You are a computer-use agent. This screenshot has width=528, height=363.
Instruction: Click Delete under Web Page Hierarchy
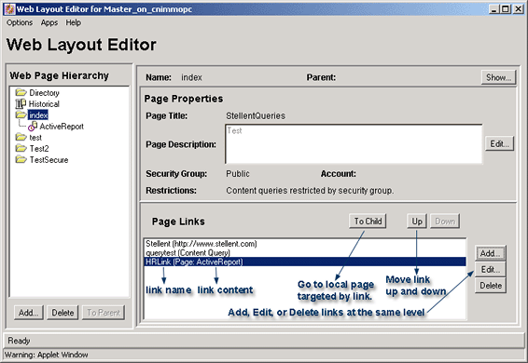63,313
